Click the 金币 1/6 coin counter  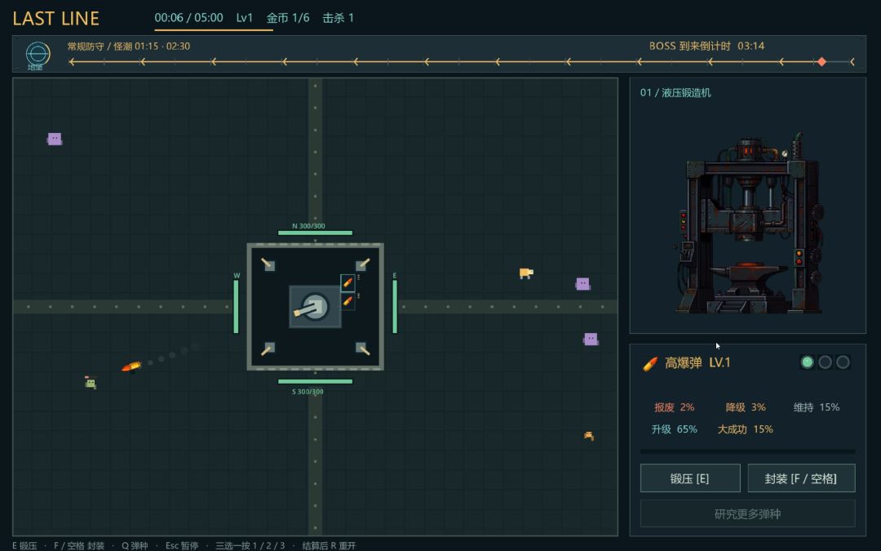(x=288, y=18)
